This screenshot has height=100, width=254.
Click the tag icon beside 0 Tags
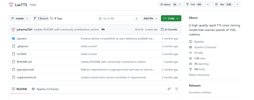pos(52,18)
